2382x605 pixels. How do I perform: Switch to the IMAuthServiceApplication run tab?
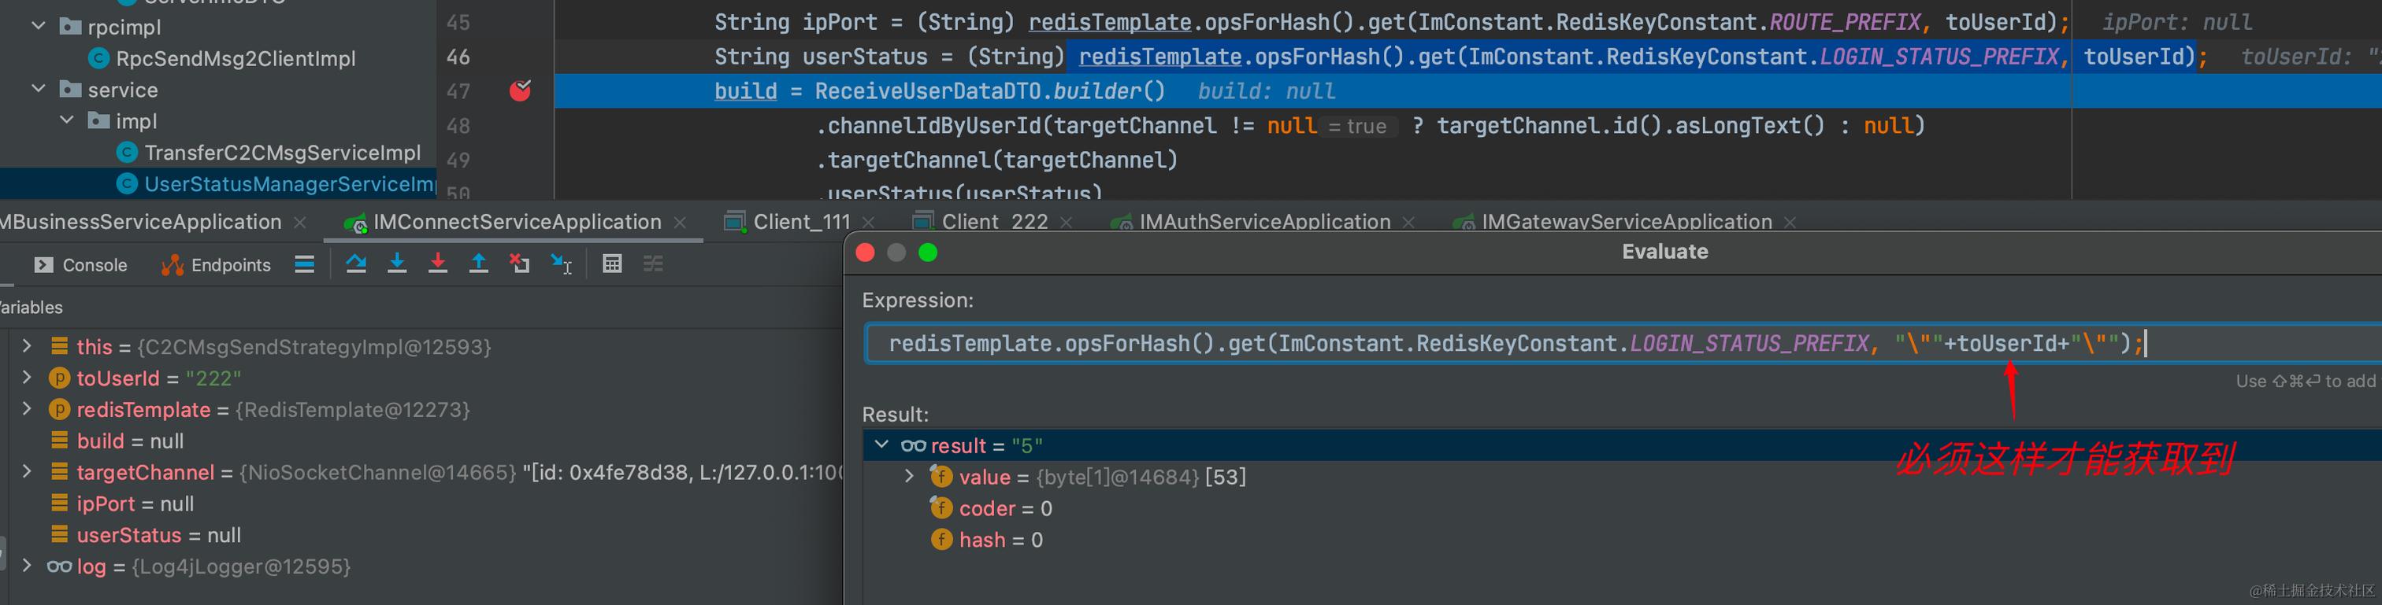click(x=1263, y=222)
